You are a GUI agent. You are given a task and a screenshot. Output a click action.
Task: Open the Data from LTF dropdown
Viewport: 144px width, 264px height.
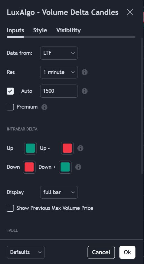point(59,53)
